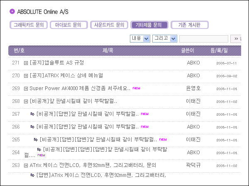This screenshot has width=249, height=186.
Task: Click the purple circle logo beside ABSOLUTE Online A/S
Action: tap(12, 11)
